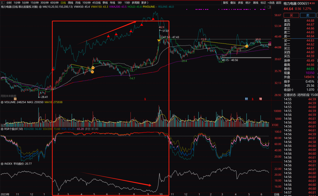318x196 pixels.
Task: Click the R300 margin tag
Action: (312, 3)
